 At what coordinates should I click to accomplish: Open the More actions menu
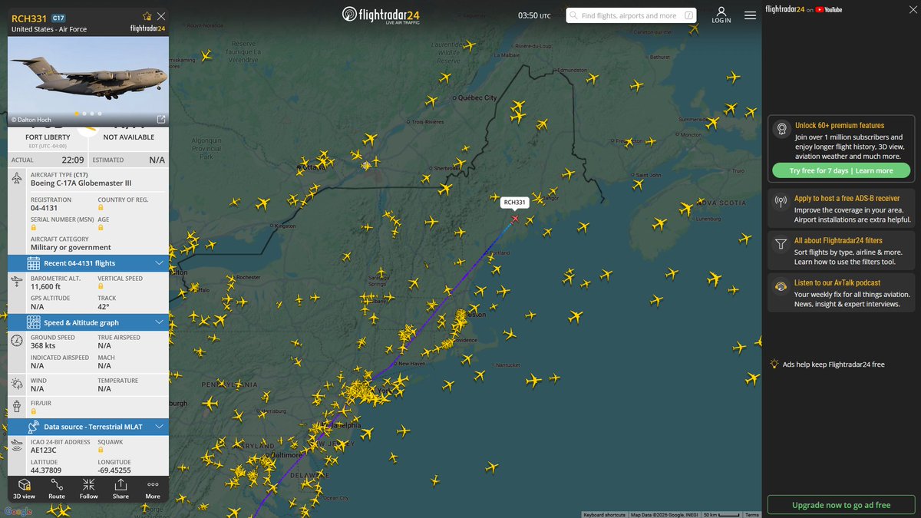152,488
